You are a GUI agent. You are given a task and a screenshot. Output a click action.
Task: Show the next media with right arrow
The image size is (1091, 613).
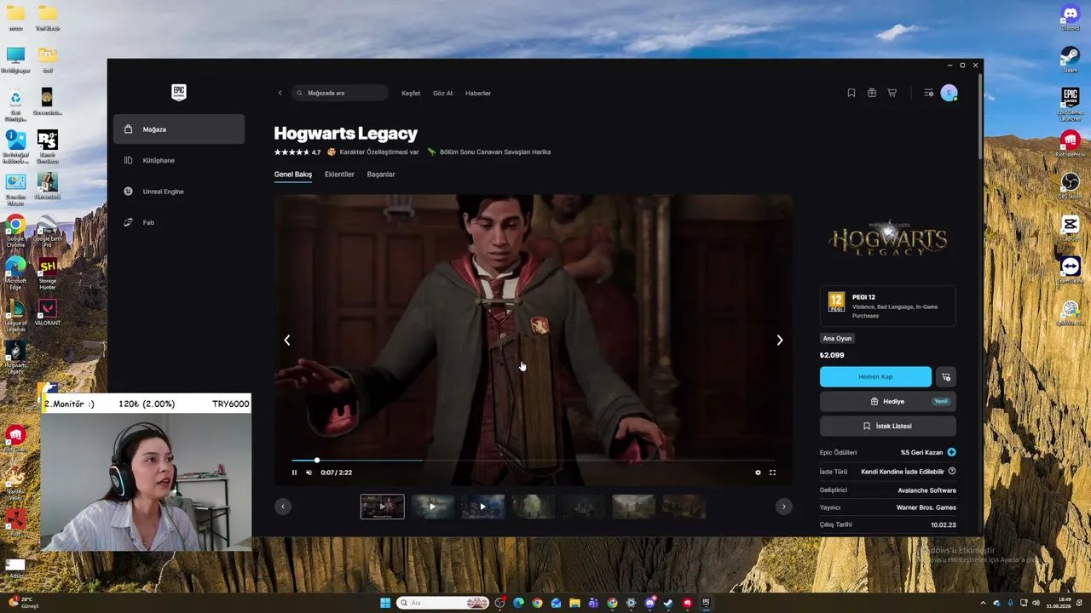pos(779,341)
